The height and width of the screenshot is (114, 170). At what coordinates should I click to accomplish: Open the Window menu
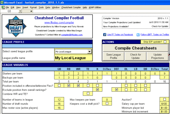pyautogui.click(x=56, y=7)
